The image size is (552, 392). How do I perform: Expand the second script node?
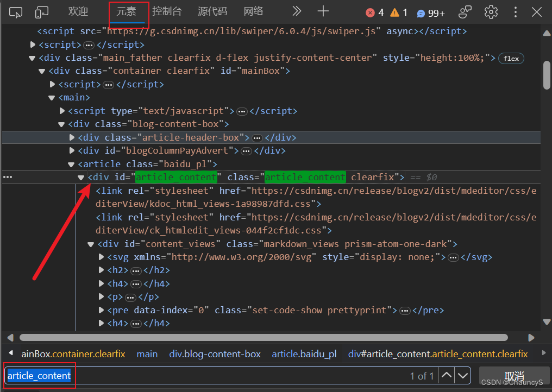[33, 45]
